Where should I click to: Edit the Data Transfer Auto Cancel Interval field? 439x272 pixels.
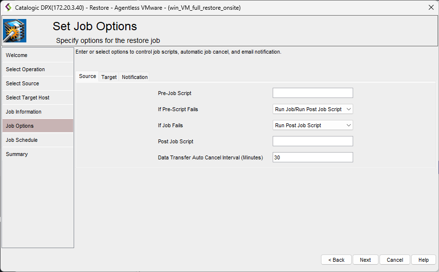312,157
